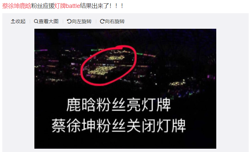Rotate photo left via 向左旋转 label
249x152 pixels.
coord(82,21)
